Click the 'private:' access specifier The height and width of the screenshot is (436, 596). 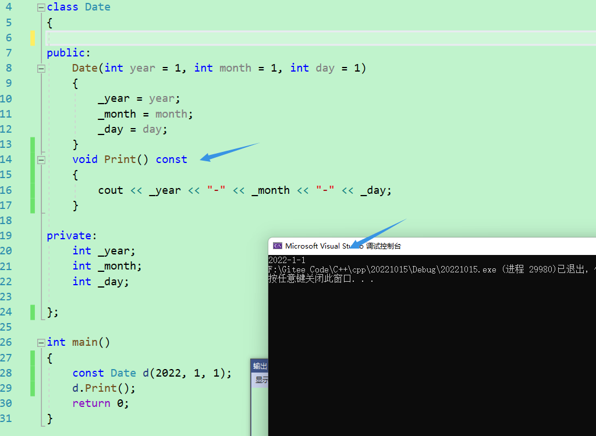72,236
